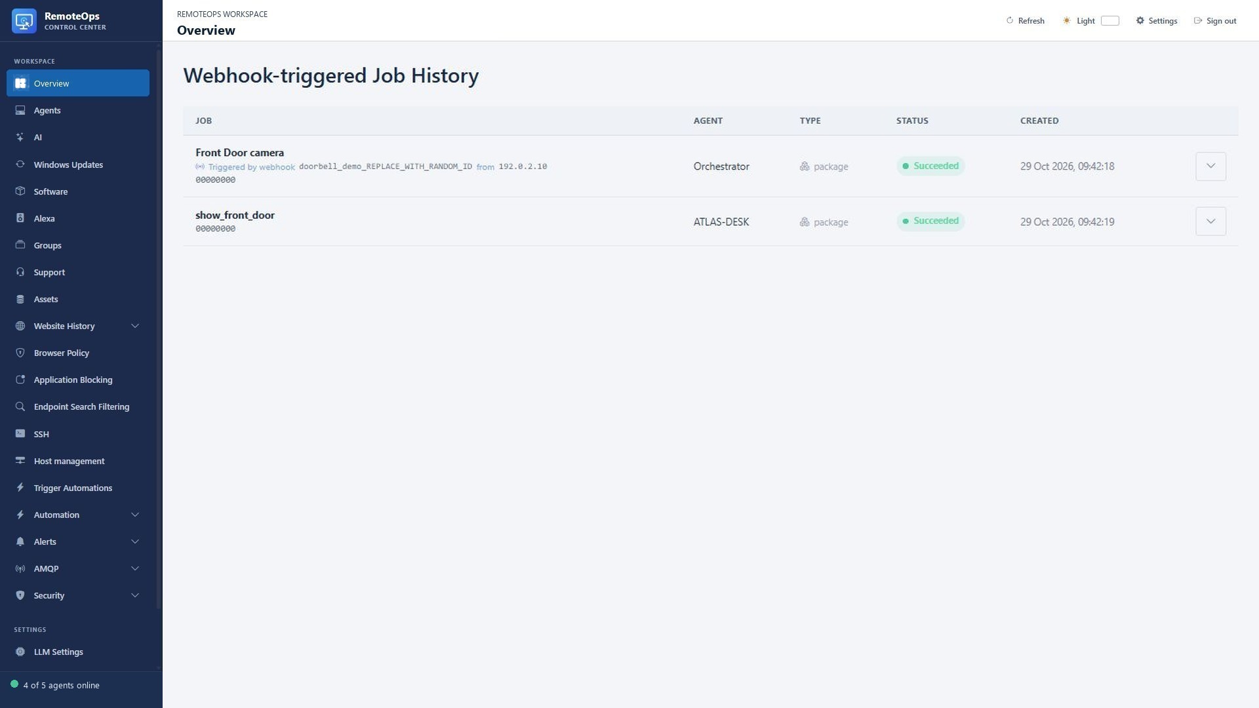Click the Refresh button
1259x708 pixels.
pyautogui.click(x=1026, y=21)
